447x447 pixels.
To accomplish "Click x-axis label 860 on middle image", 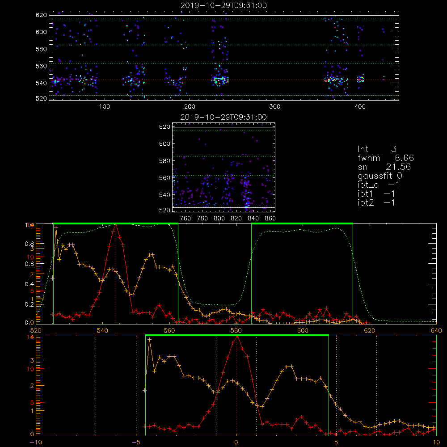I will pyautogui.click(x=270, y=219).
